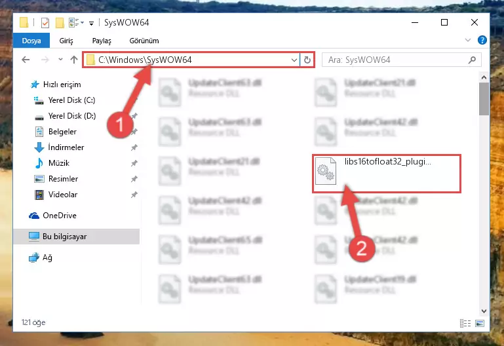Screen dimensions: 504x346
Task: Open the Görünüm ribbon tab
Action: 144,41
